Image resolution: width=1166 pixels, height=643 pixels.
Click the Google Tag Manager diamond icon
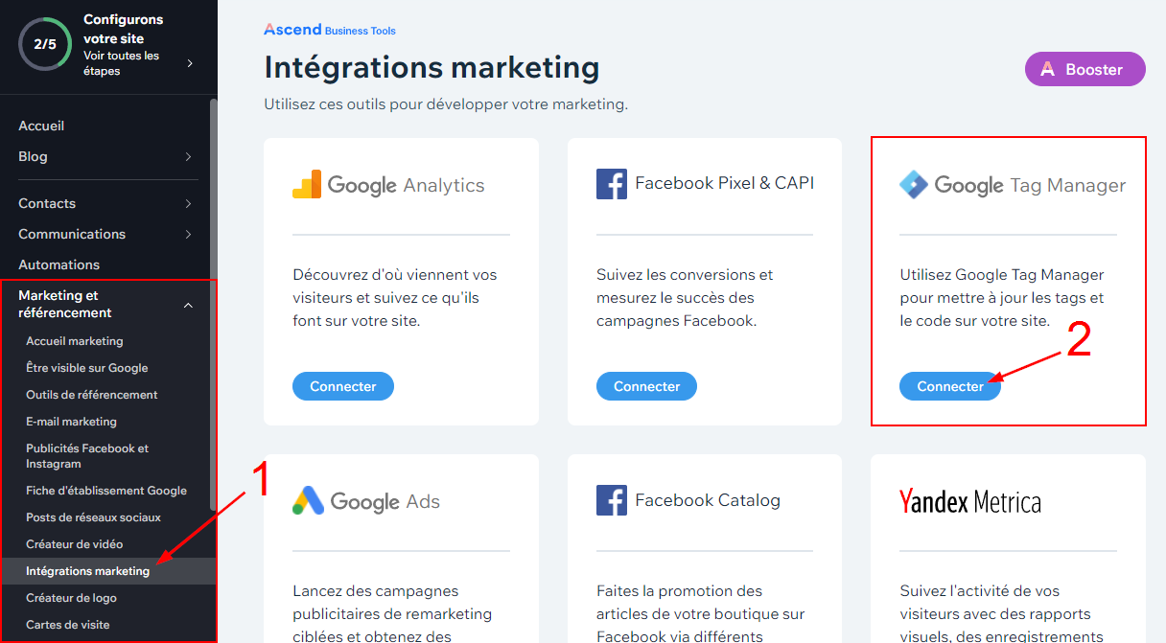coord(913,185)
